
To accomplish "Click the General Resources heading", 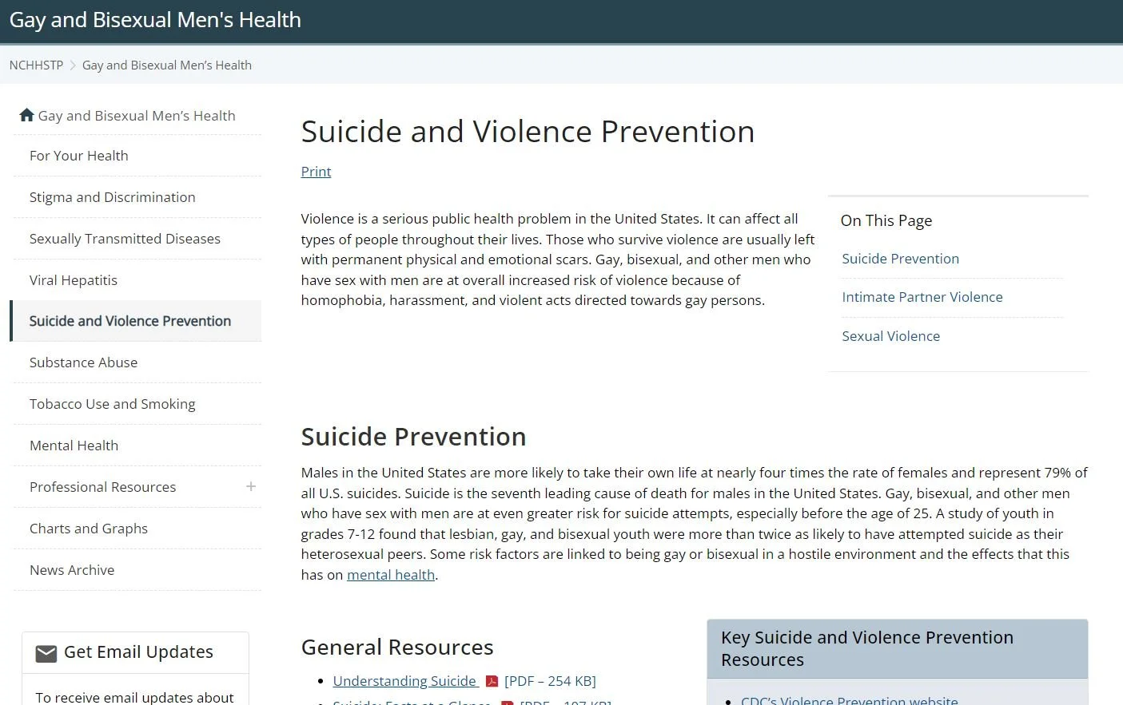I will [397, 648].
